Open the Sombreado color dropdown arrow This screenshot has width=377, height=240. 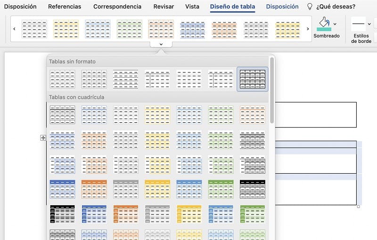pyautogui.click(x=335, y=24)
